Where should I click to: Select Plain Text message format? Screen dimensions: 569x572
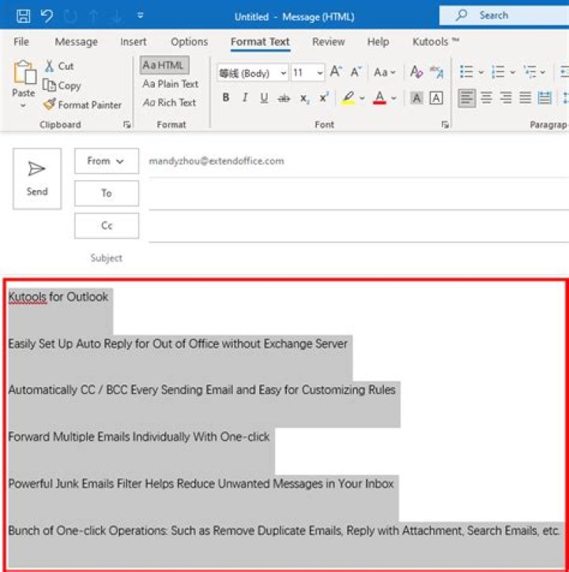(x=171, y=84)
